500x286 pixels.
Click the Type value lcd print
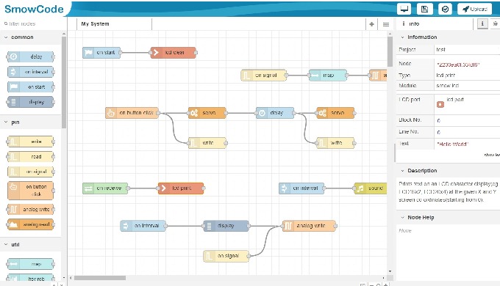point(446,76)
